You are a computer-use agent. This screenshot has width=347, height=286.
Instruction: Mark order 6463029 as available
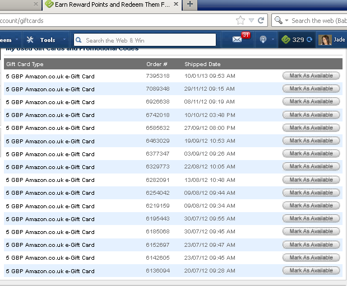[x=311, y=140]
